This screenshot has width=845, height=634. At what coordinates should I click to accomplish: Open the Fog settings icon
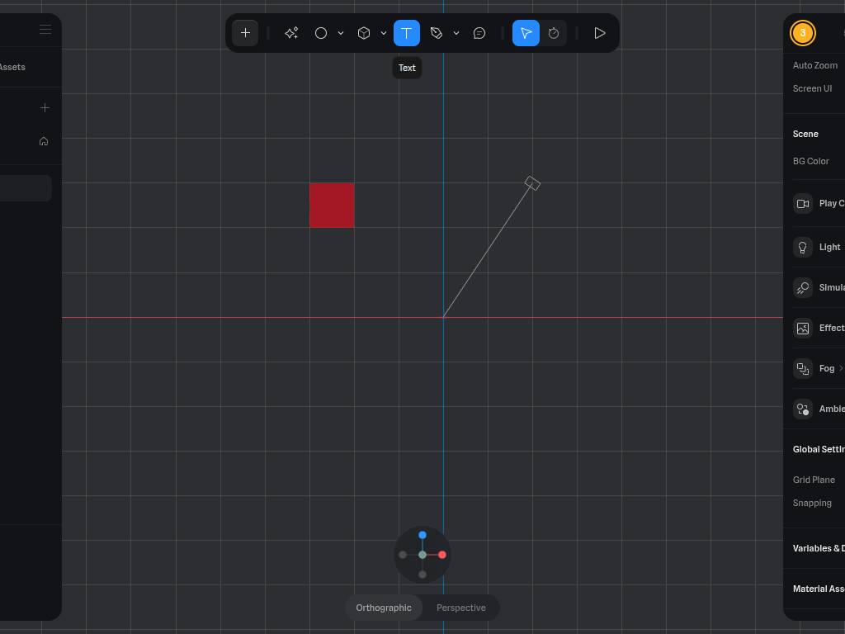[803, 368]
